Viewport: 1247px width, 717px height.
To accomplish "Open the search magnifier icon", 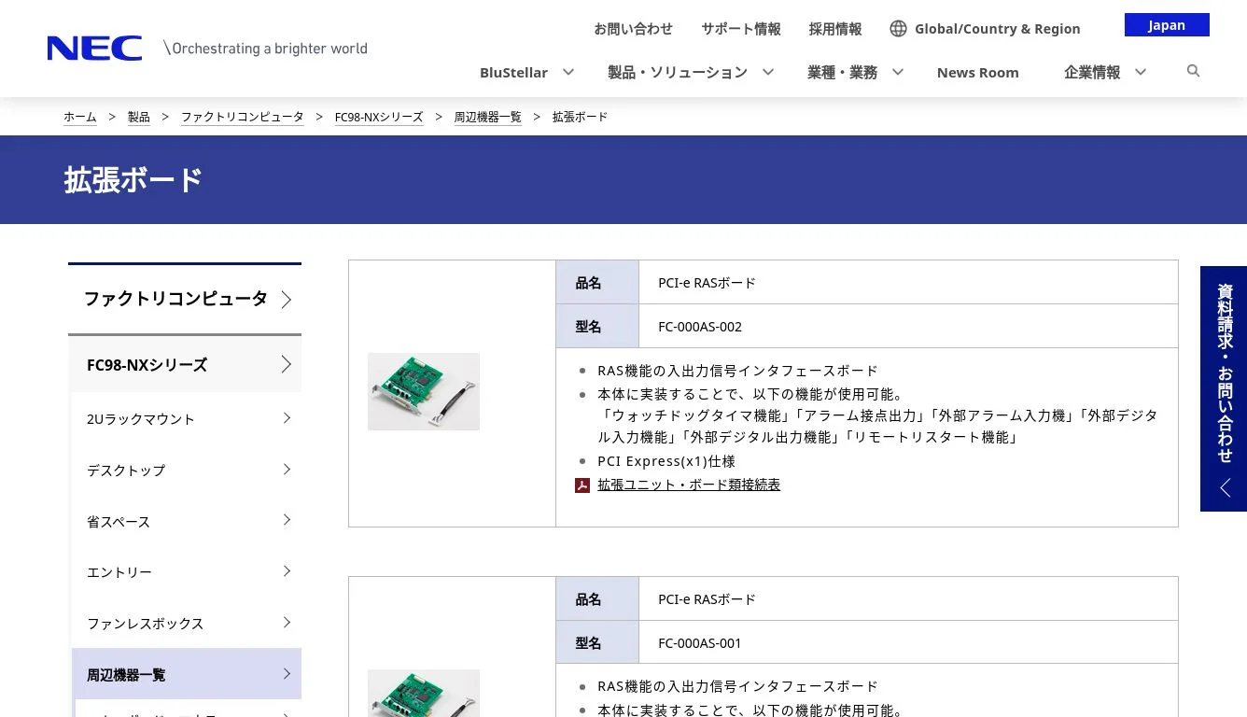I will point(1193,71).
